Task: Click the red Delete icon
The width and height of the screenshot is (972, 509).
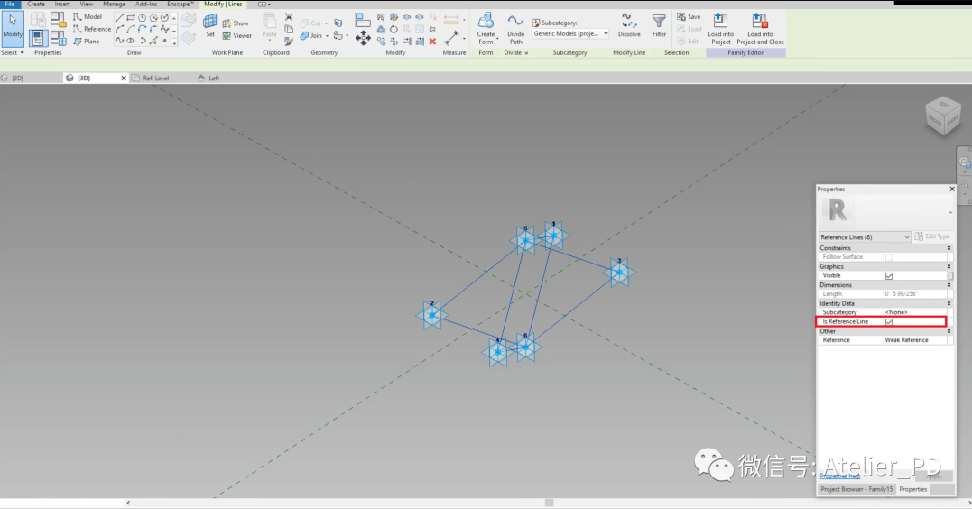Action: pyautogui.click(x=432, y=42)
